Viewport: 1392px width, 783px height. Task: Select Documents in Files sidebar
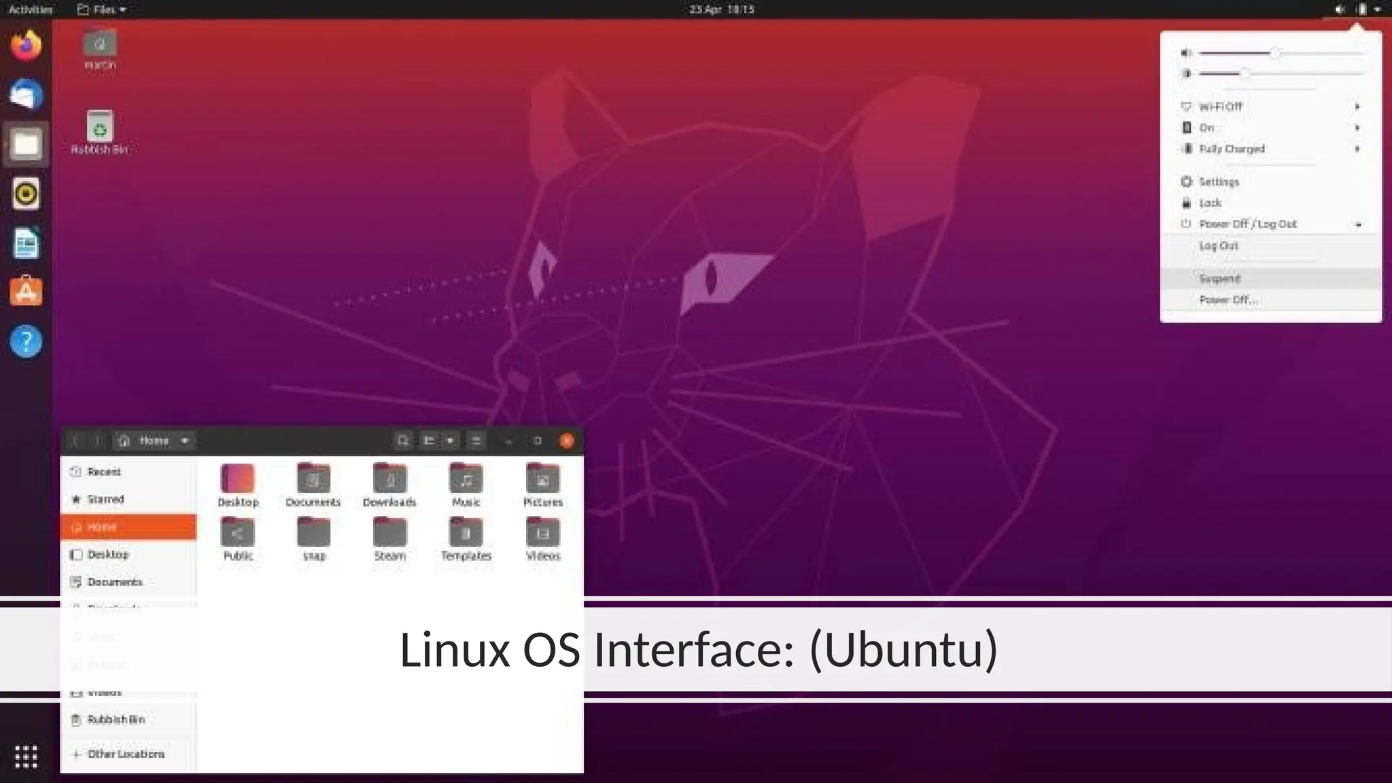pyautogui.click(x=128, y=582)
